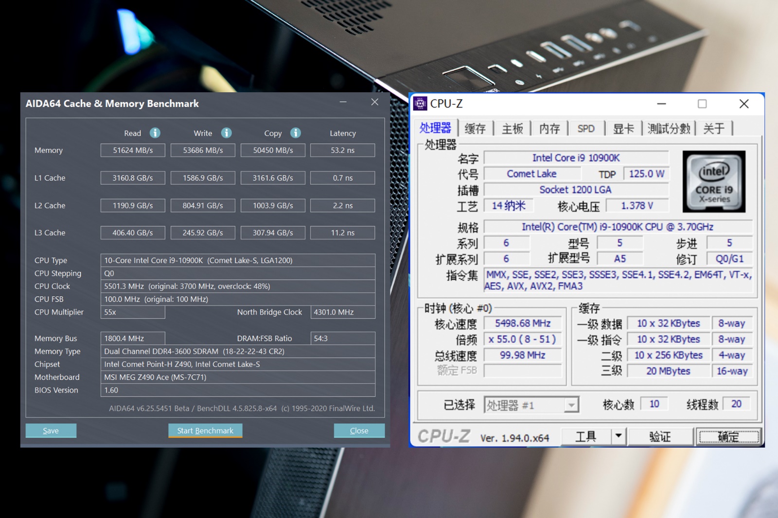Select the Memory Latency 53.2 ns value
The width and height of the screenshot is (778, 518).
[343, 150]
